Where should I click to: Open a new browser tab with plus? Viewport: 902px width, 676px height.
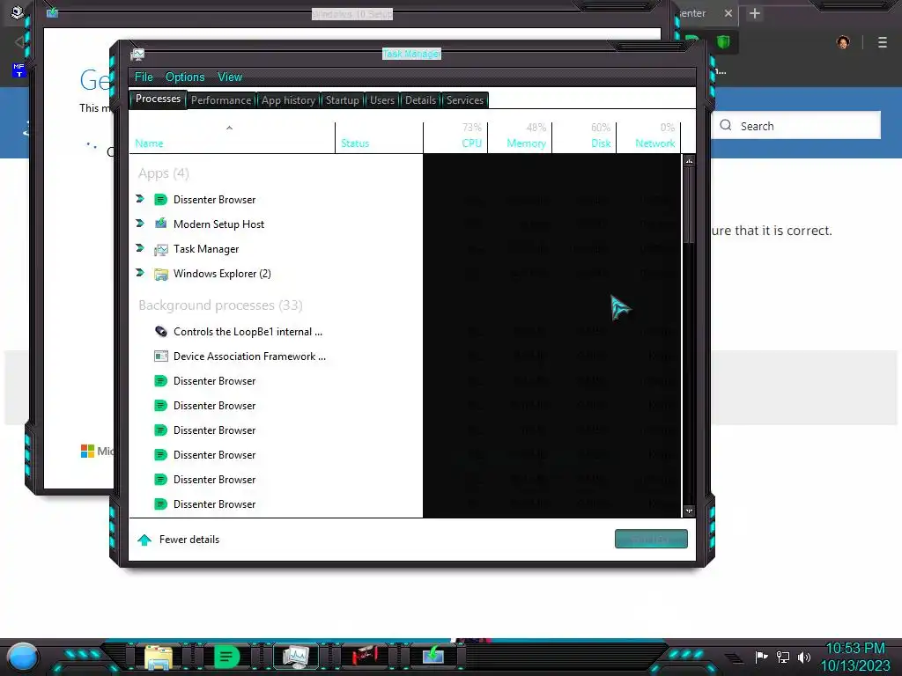tap(755, 13)
